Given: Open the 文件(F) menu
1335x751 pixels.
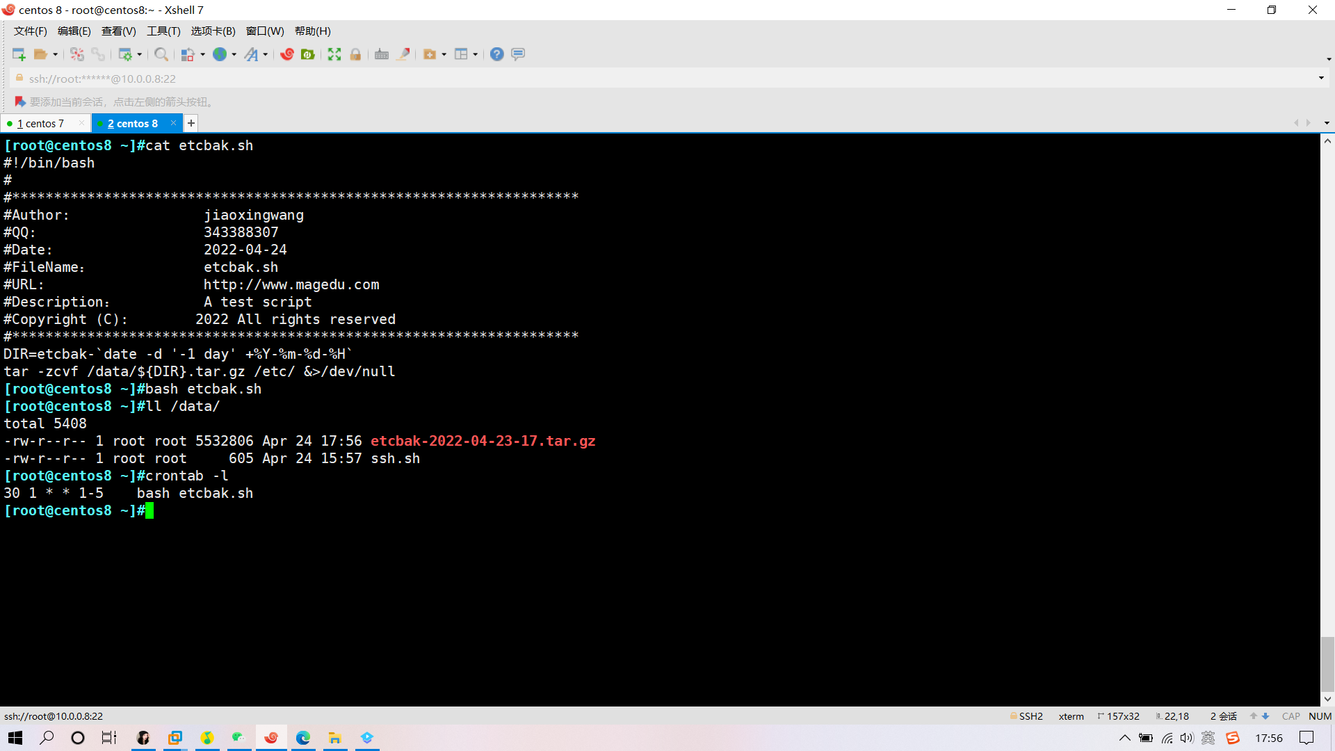Looking at the screenshot, I should pyautogui.click(x=30, y=31).
